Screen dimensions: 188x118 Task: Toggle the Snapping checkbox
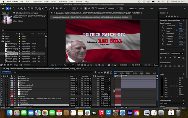point(106,8)
